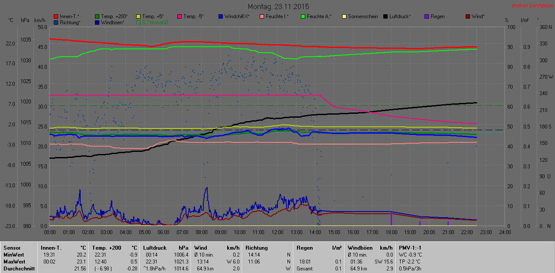
Task: Click the 06:00 time axis label
Action: (x=163, y=232)
